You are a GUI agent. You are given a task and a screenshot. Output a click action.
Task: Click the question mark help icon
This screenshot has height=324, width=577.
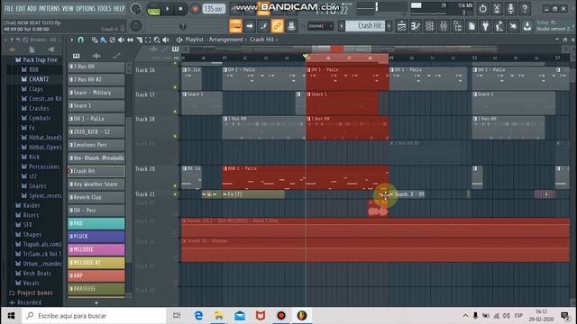tap(525, 8)
